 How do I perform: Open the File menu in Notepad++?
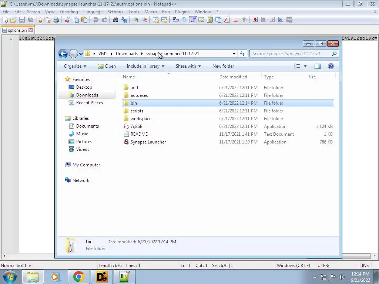[6, 12]
